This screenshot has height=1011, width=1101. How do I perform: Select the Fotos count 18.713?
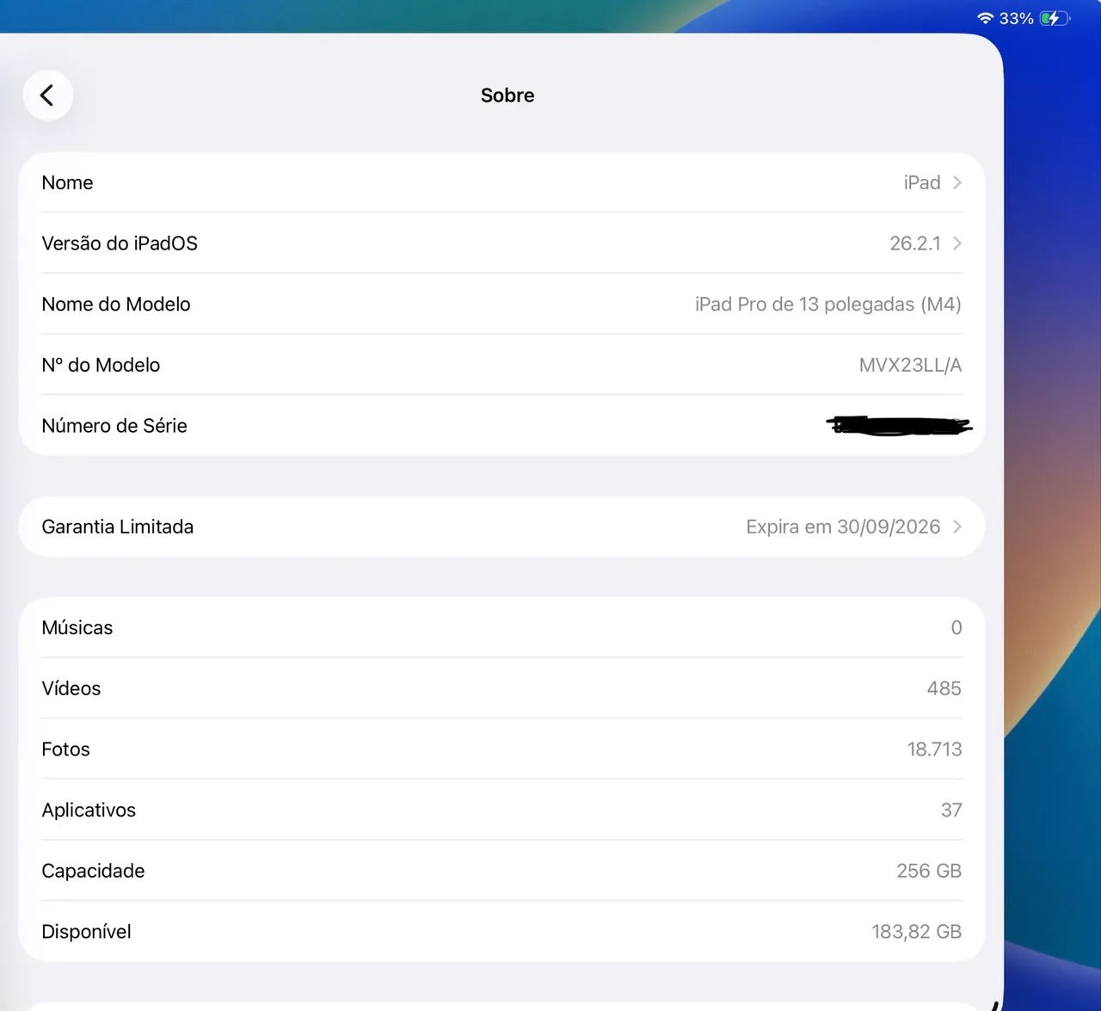(x=935, y=749)
